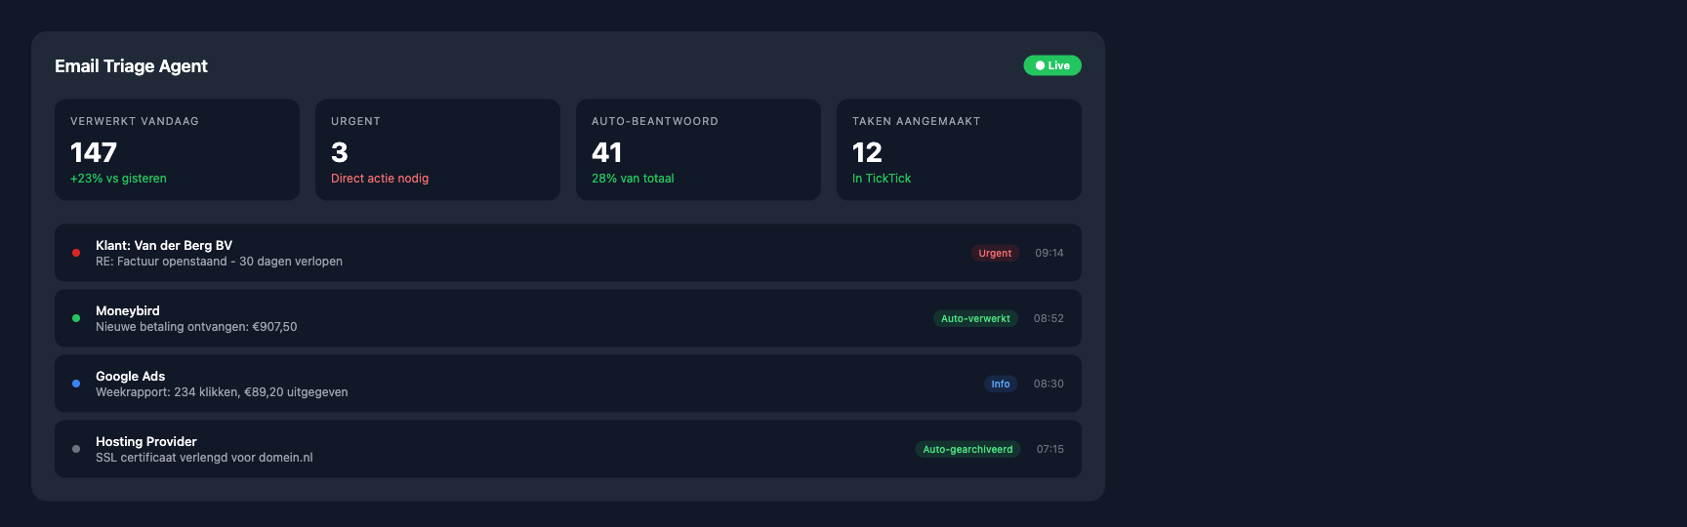Click the Auto-gearchiveerd tag
1687x527 pixels.
click(x=967, y=449)
